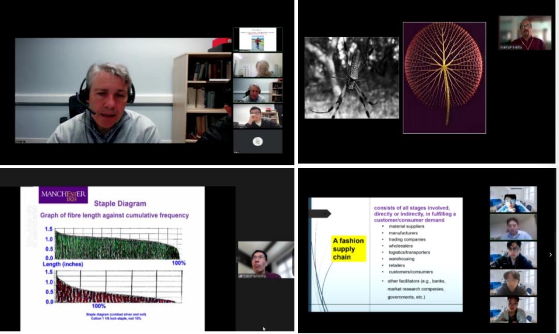Click the 'other facilitators' bullet text
Screen dimensions: 559x334
tap(415, 281)
